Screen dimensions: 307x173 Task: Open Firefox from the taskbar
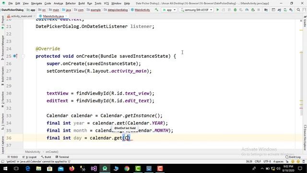pos(71,169)
